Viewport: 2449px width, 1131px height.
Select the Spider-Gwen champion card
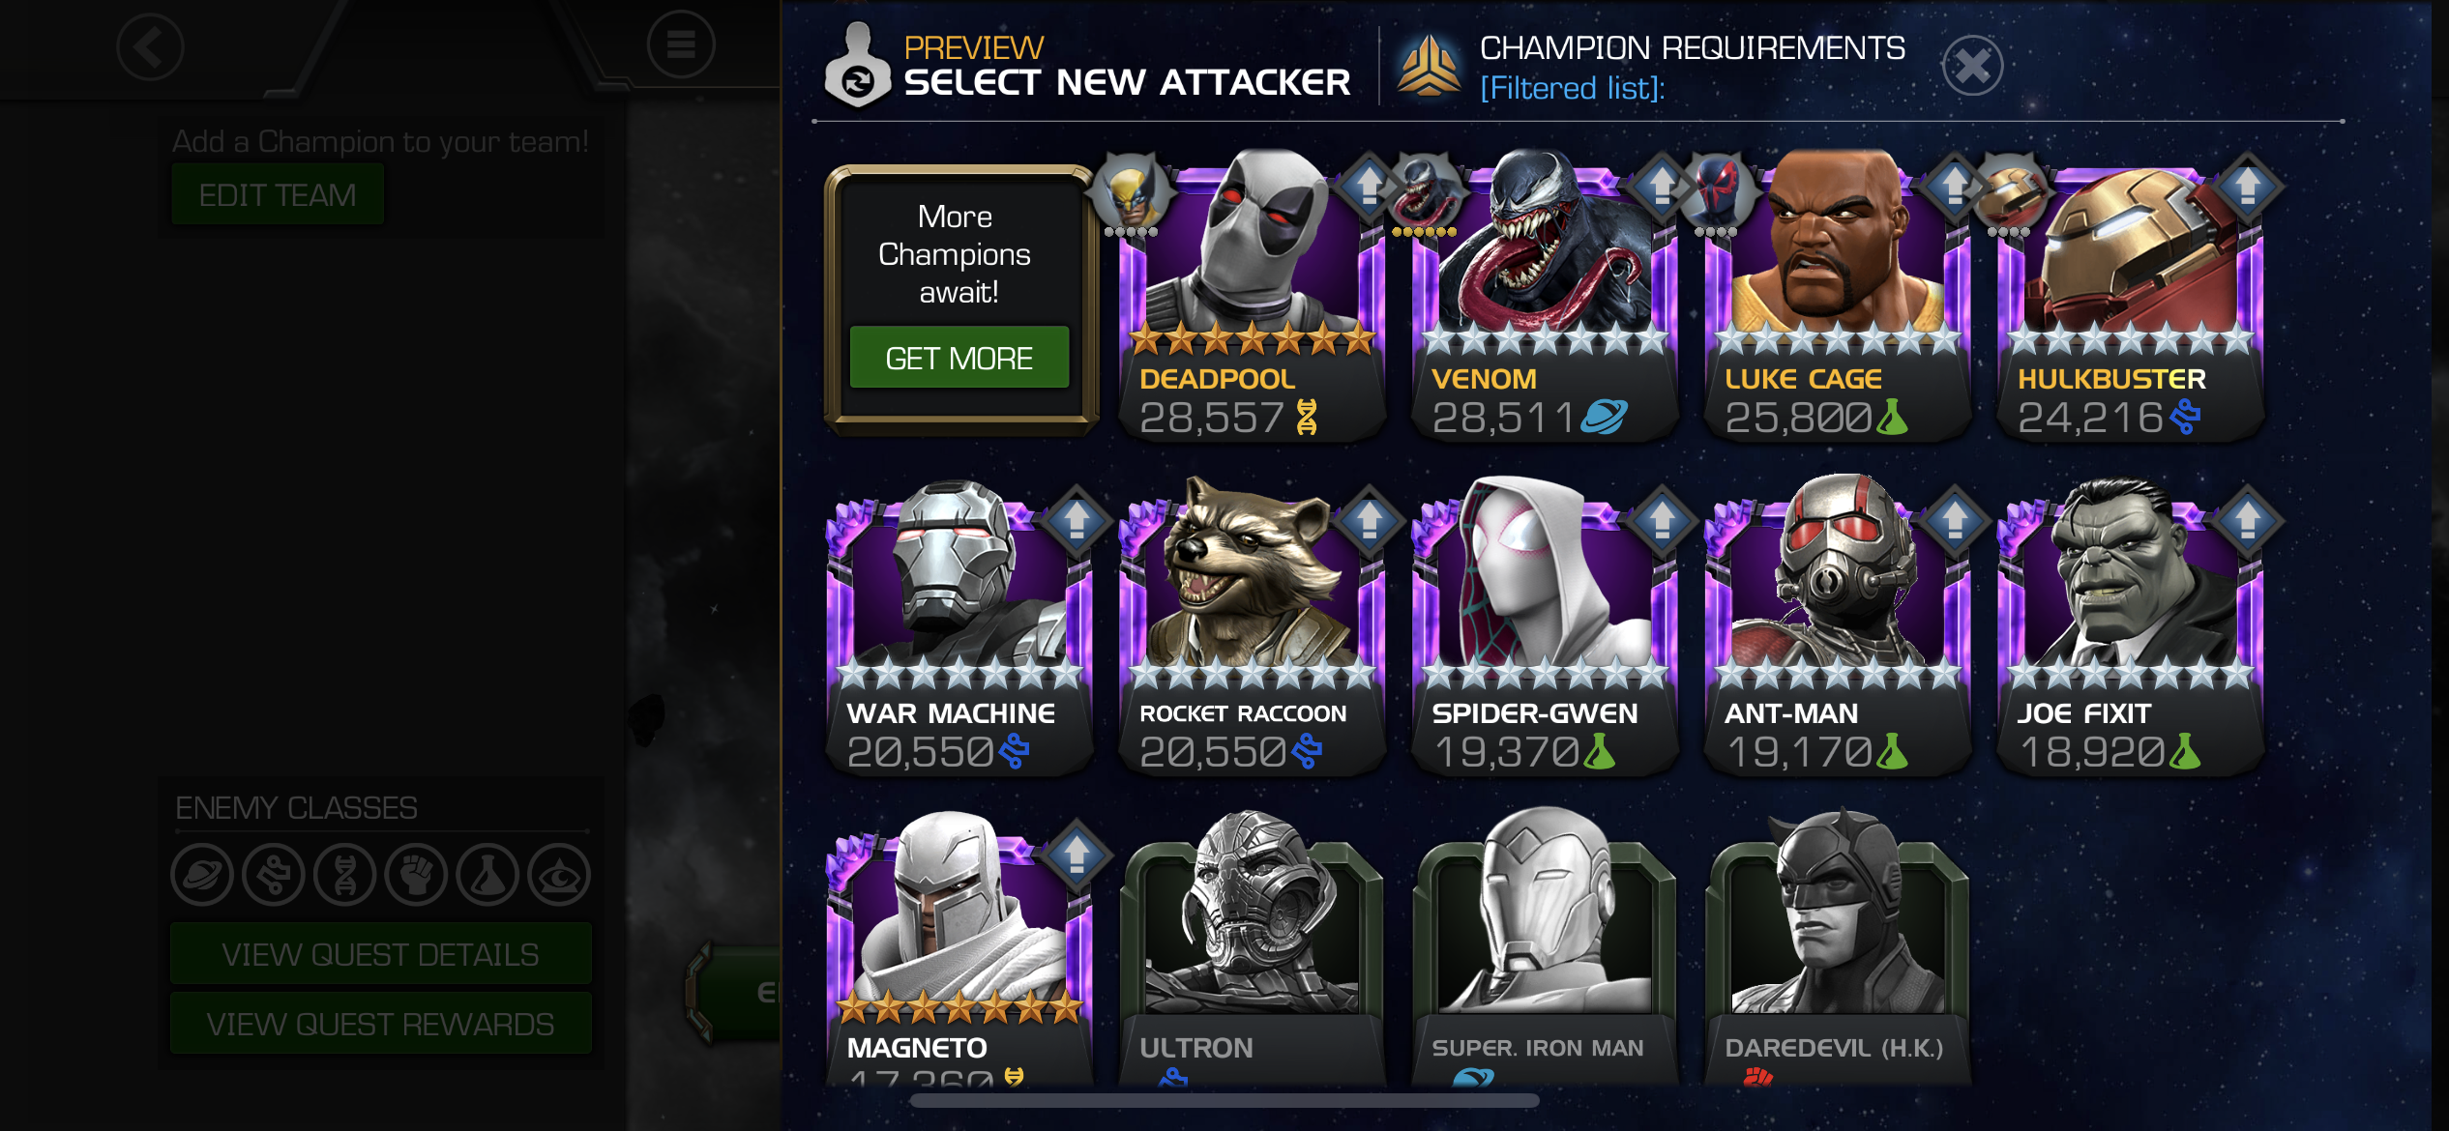(1544, 630)
